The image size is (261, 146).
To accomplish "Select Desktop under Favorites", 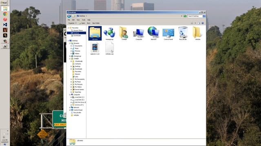I will point(76,33).
